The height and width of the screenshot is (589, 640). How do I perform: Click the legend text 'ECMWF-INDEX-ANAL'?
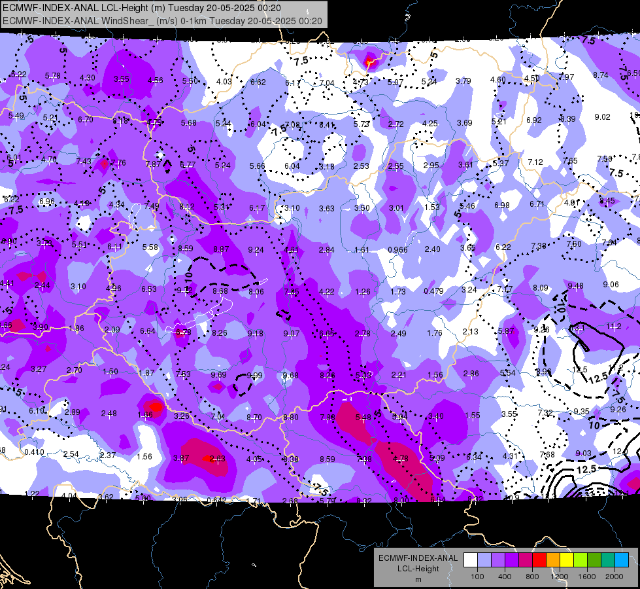click(418, 558)
